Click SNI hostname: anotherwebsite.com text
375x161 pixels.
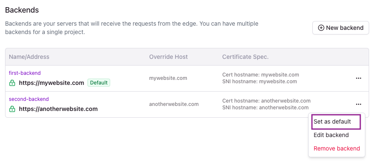coord(265,108)
